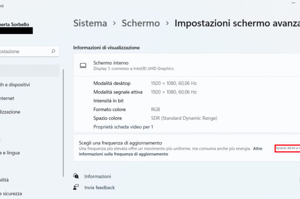Expand the Schermo interno display card
This screenshot has width=300, height=199.
point(187,65)
